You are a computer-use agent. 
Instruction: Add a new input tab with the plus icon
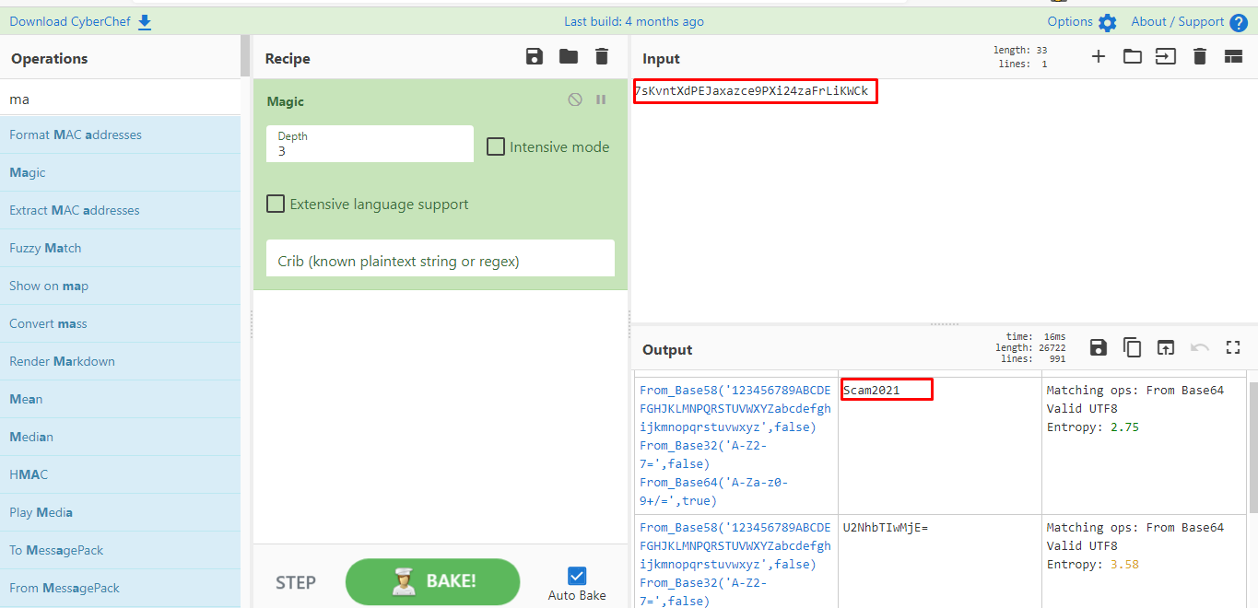tap(1099, 56)
